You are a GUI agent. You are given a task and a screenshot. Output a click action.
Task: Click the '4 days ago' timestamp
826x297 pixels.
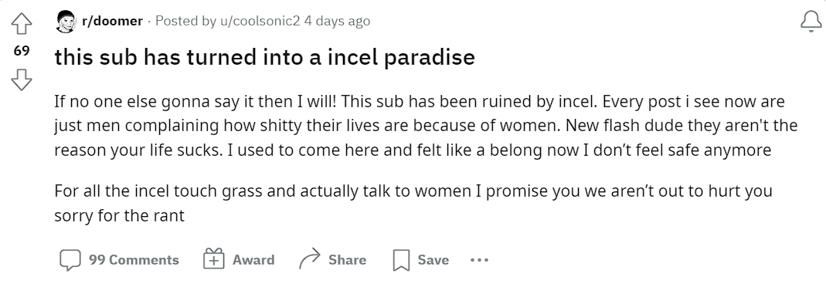337,21
